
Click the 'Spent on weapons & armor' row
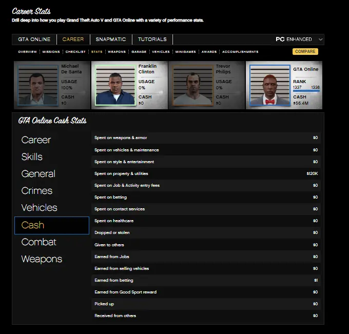coord(206,137)
